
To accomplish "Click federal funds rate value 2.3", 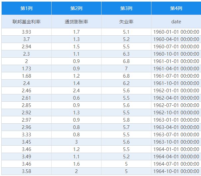I will tap(26, 54).
